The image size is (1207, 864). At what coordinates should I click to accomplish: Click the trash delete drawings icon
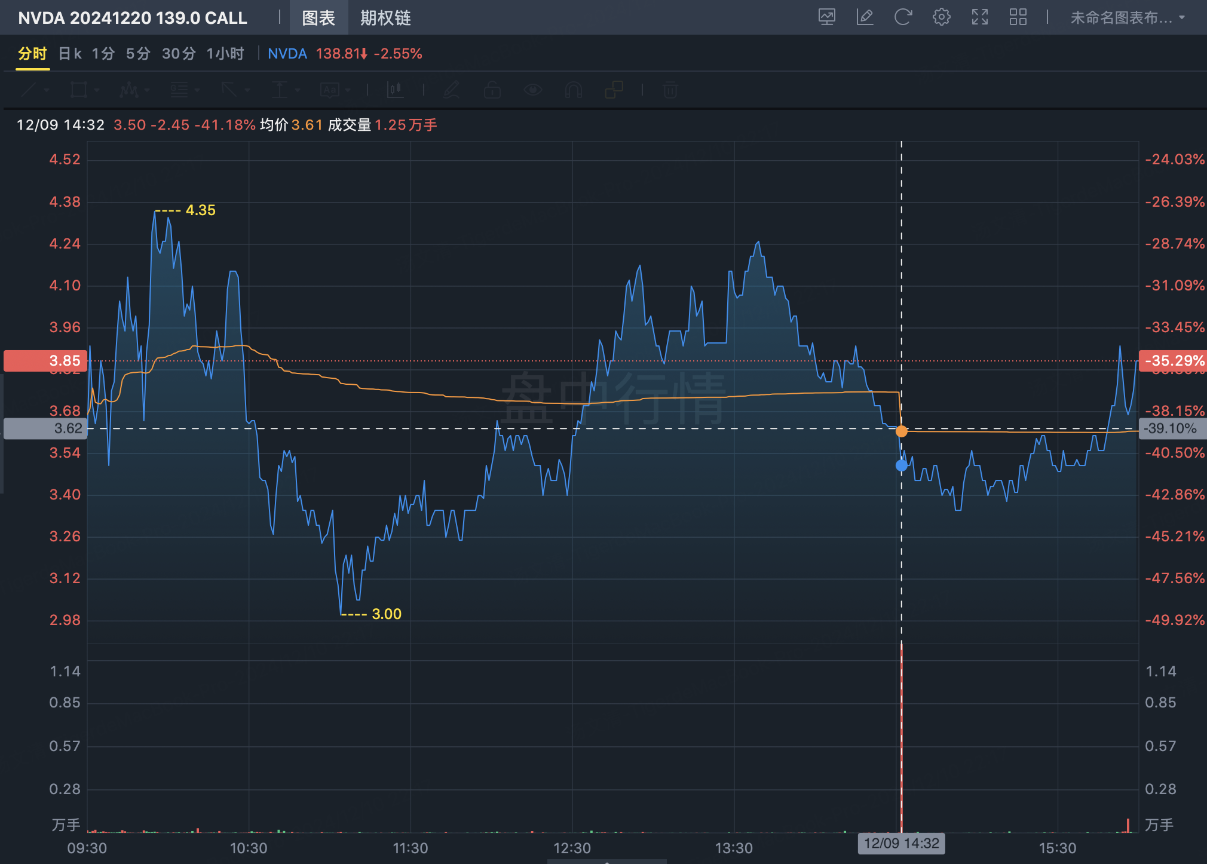tap(670, 90)
